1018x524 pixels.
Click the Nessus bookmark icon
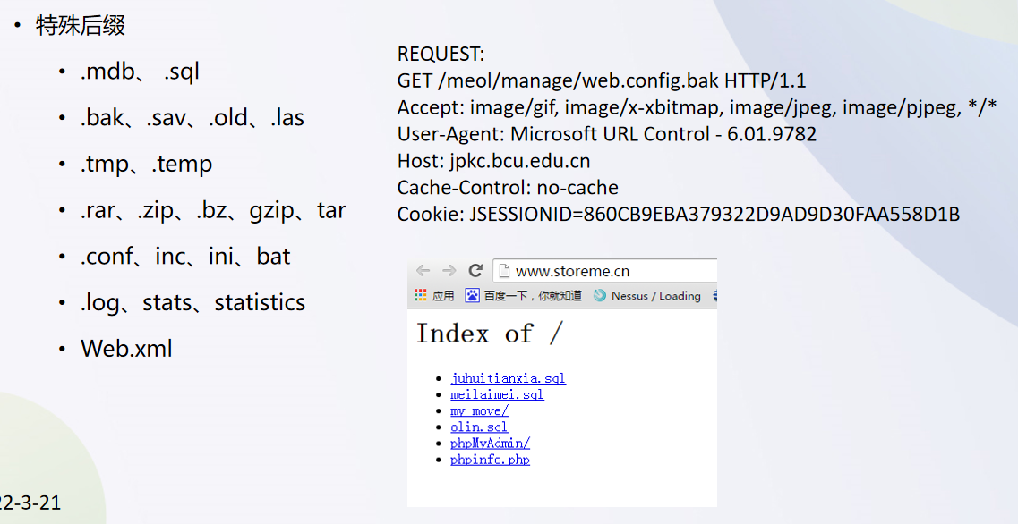[x=599, y=296]
